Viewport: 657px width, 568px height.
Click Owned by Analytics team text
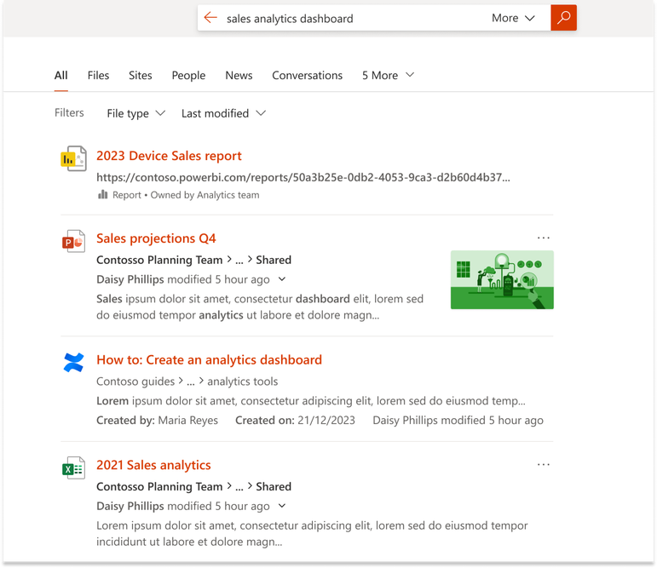205,195
